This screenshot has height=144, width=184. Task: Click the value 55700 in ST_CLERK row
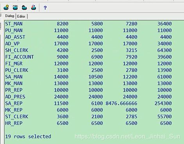(x=164, y=117)
